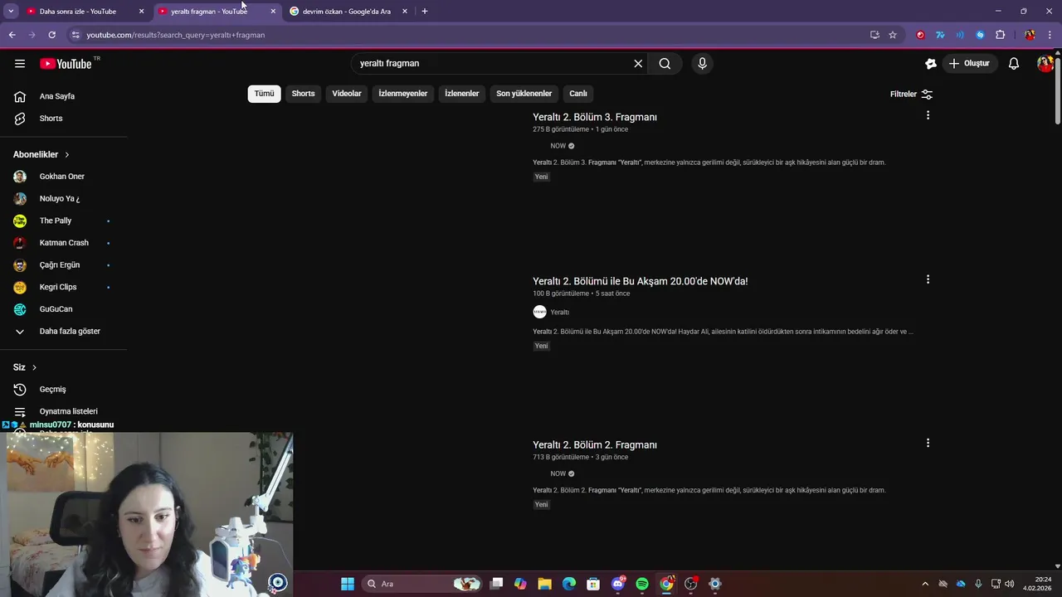Select the İzlenmeyenler filter chip

click(403, 94)
